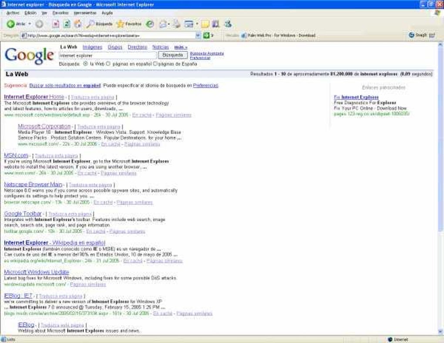This screenshot has width=444, height=343.
Task: Click the green Back arrow button
Action: (11, 24)
